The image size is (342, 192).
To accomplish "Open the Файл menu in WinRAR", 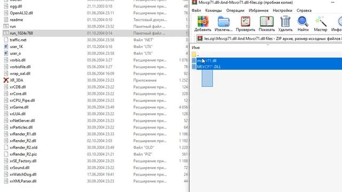I will pos(196,11).
